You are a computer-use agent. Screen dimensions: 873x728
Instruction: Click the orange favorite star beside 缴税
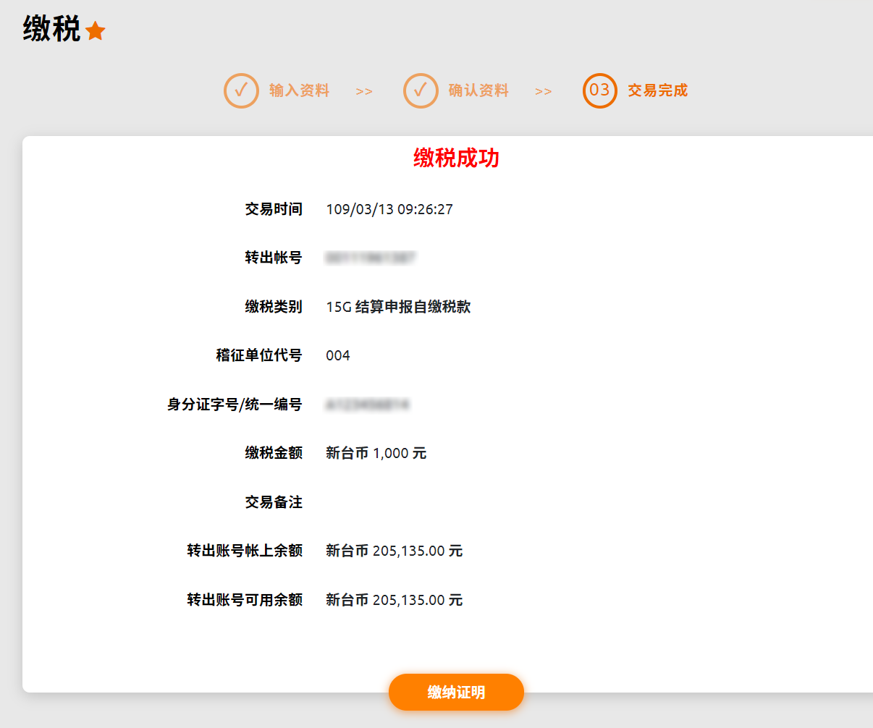tap(96, 31)
